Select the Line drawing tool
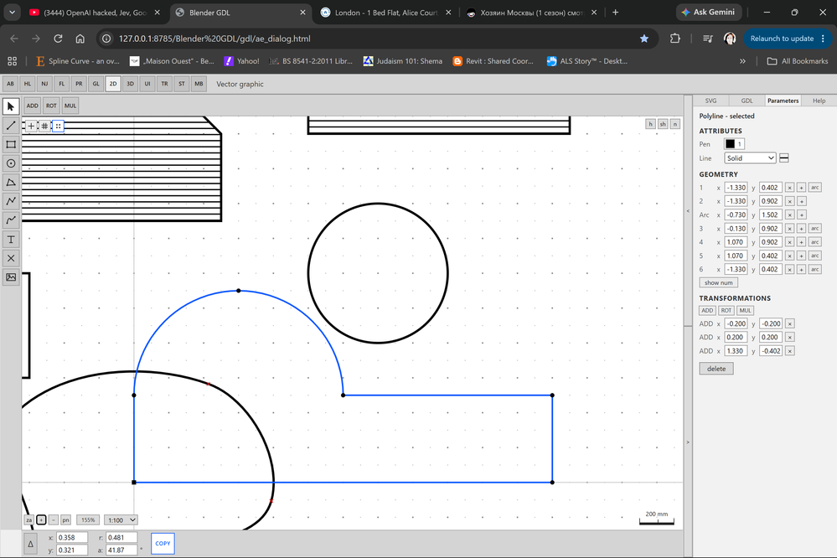The image size is (837, 558). pos(11,126)
